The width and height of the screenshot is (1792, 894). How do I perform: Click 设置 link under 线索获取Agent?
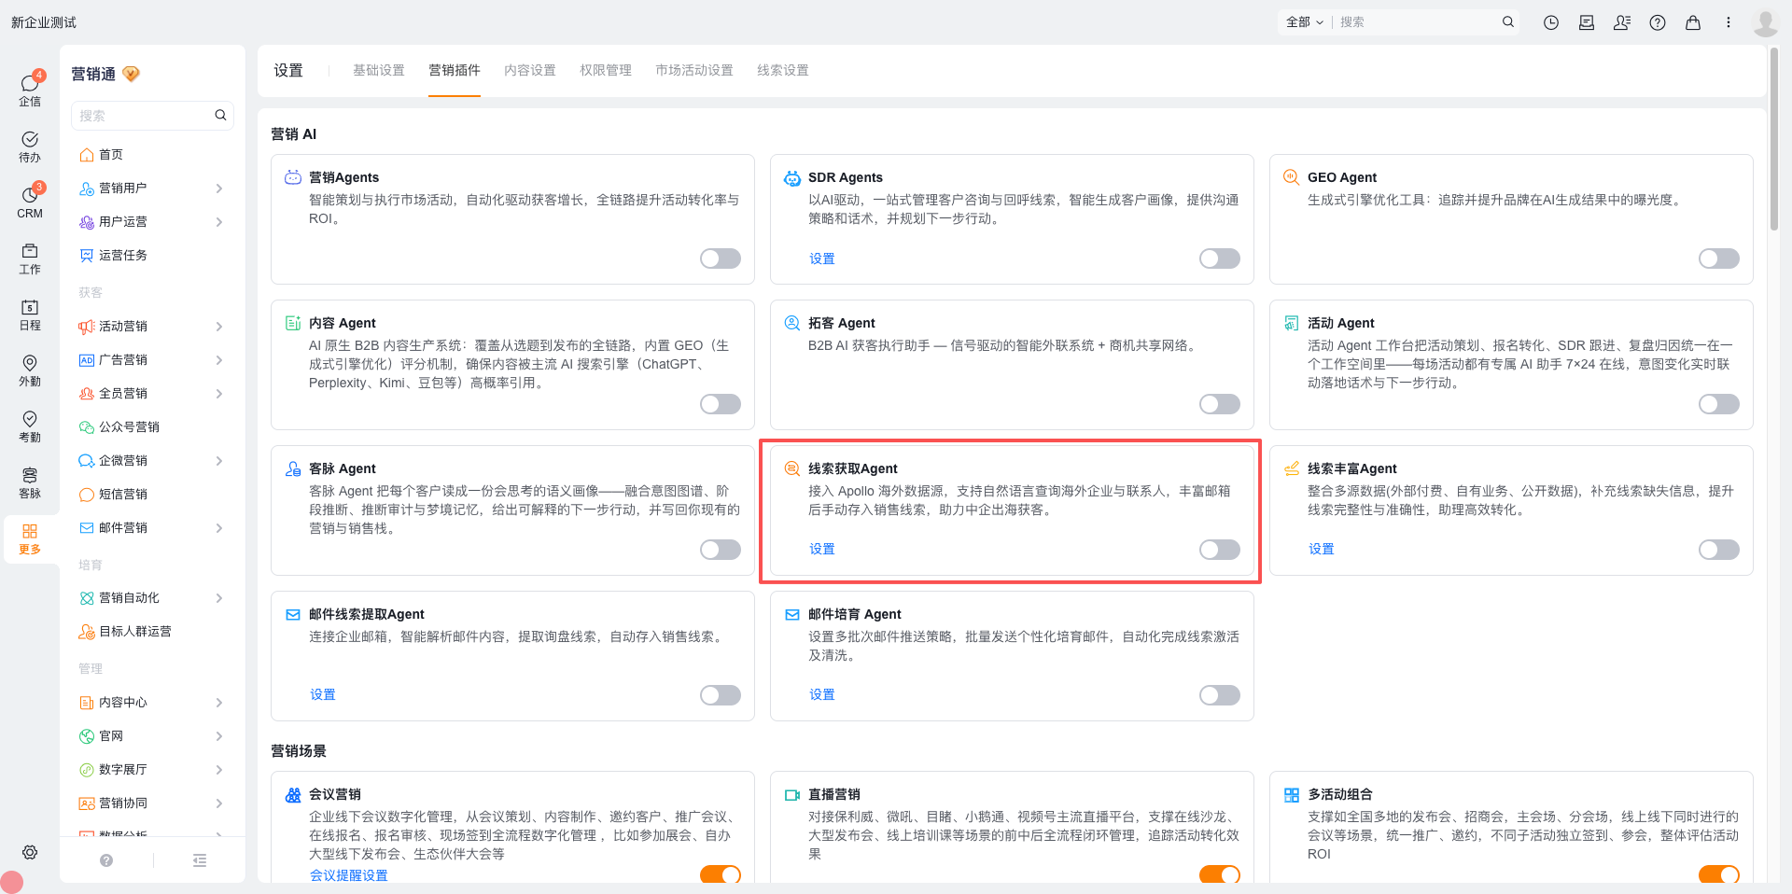[x=822, y=549]
